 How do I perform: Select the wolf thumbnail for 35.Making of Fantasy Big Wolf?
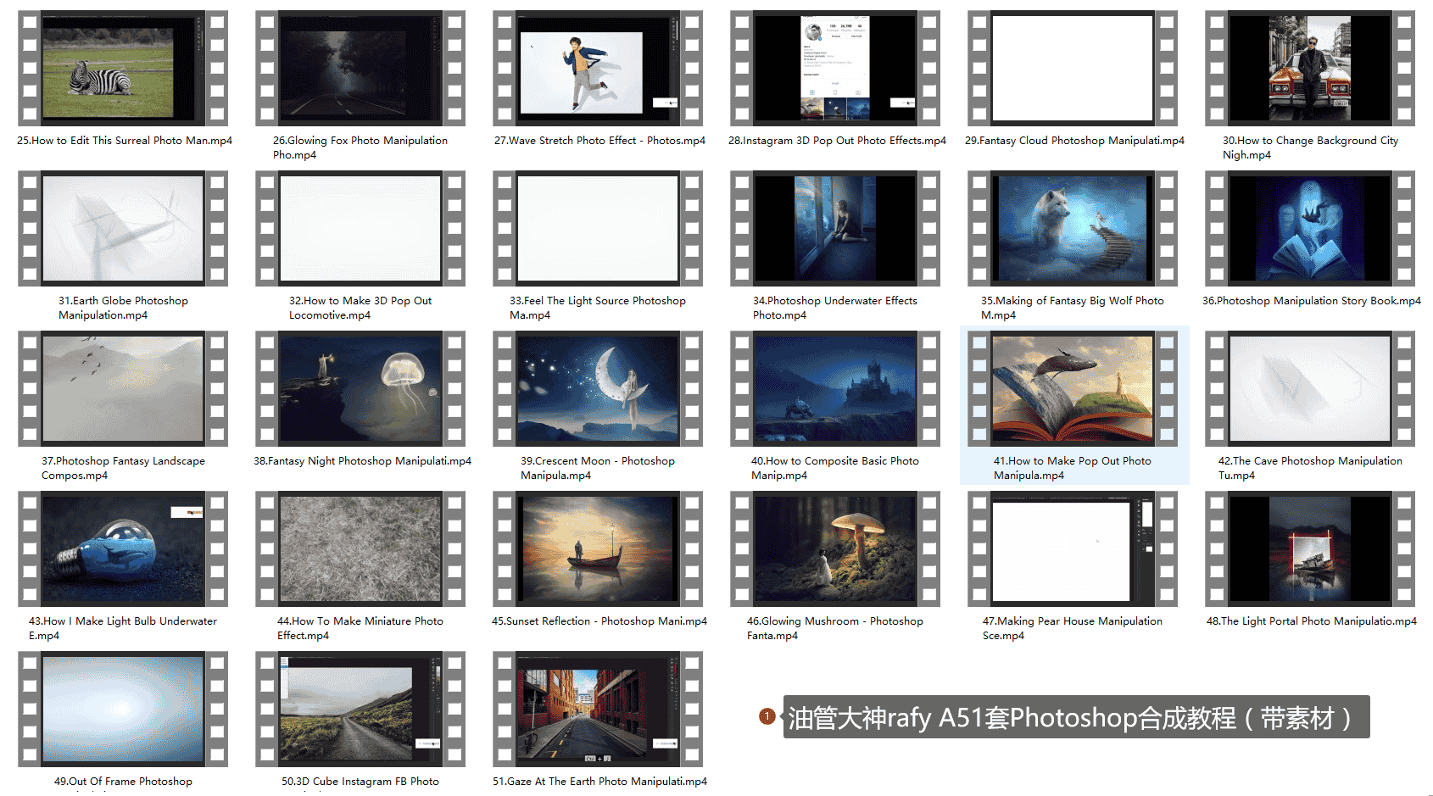(1073, 228)
